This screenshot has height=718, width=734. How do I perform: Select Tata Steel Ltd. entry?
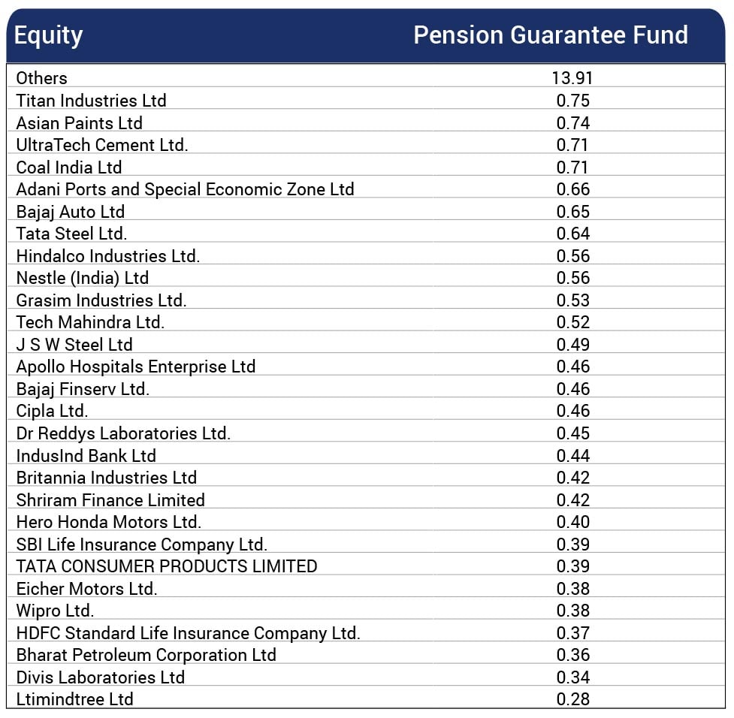71,234
